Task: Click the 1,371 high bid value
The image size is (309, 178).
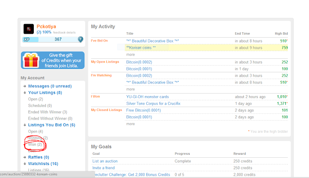Action: pyautogui.click(x=282, y=103)
